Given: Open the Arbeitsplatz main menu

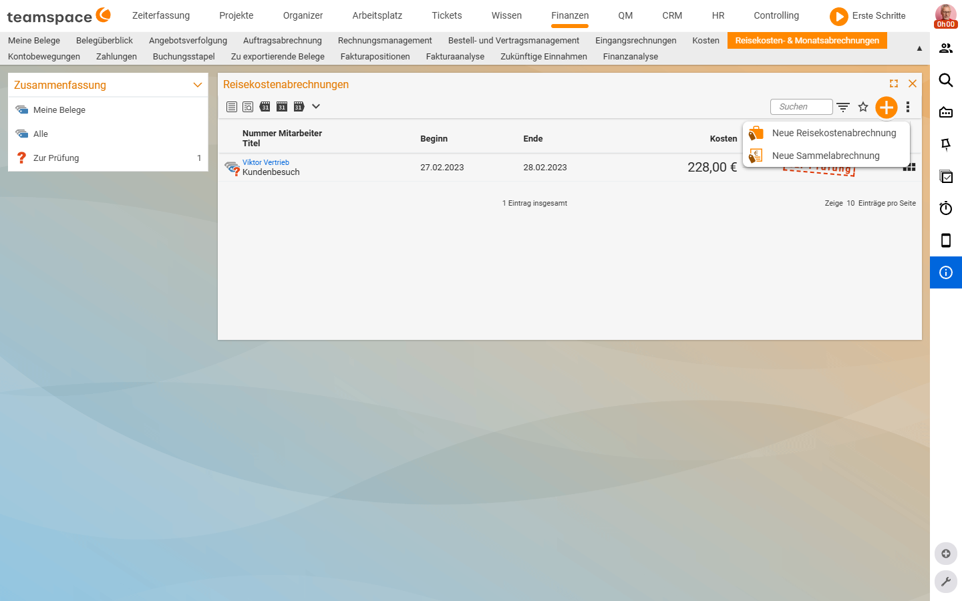Looking at the screenshot, I should click(x=377, y=15).
